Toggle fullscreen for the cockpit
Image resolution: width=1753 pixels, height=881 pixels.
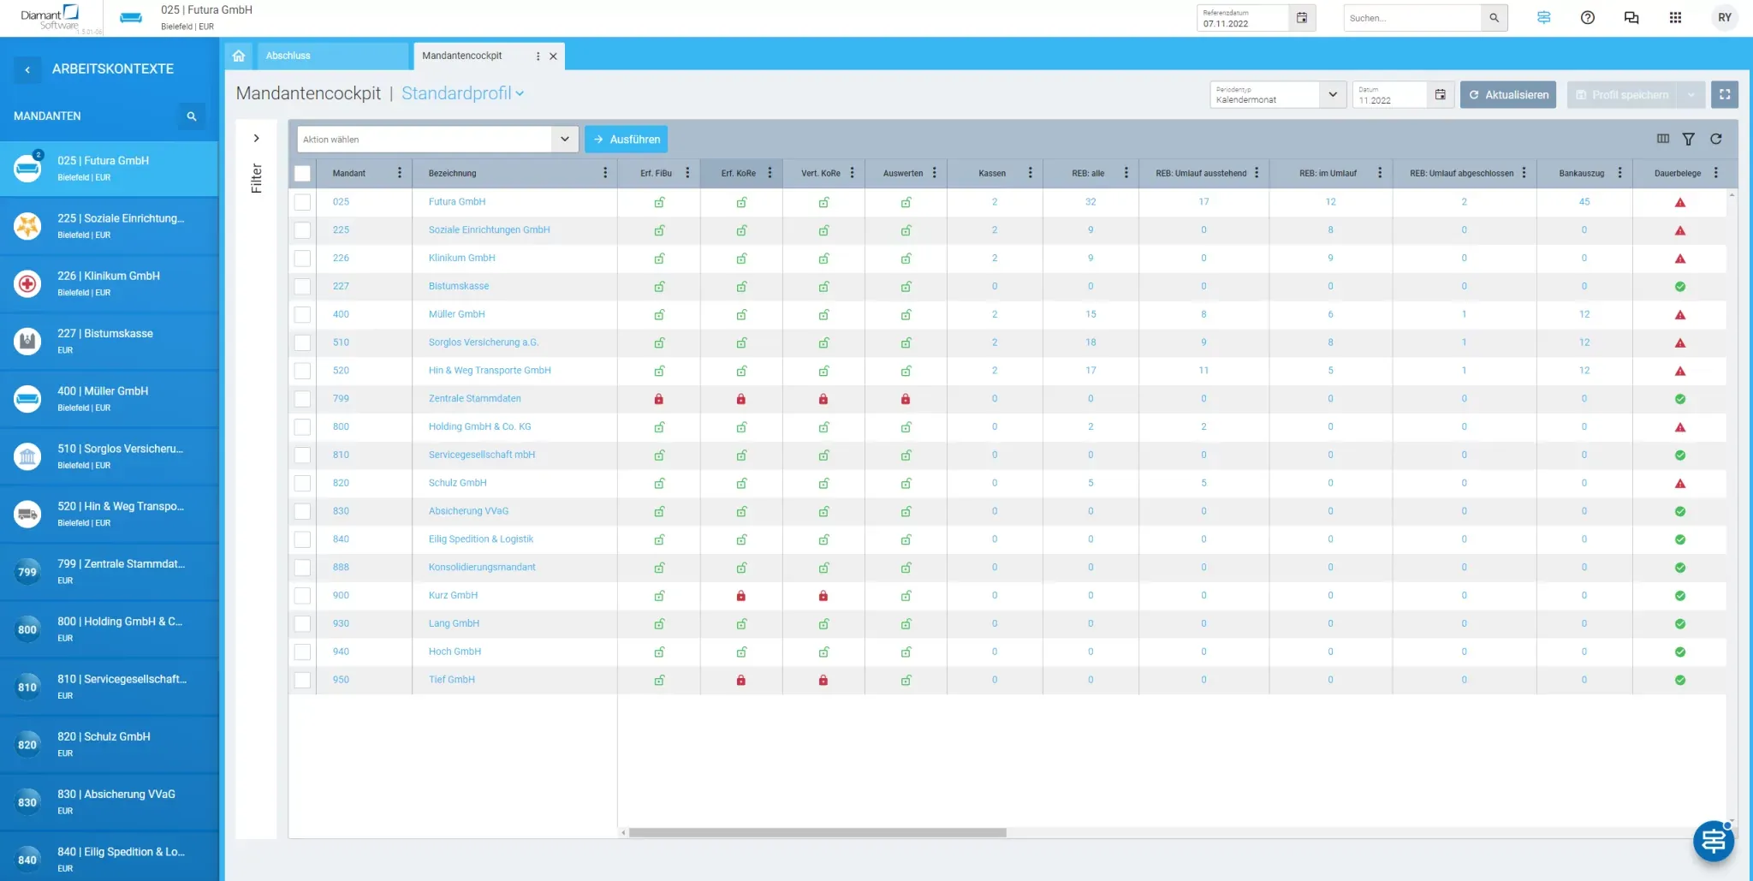1725,95
